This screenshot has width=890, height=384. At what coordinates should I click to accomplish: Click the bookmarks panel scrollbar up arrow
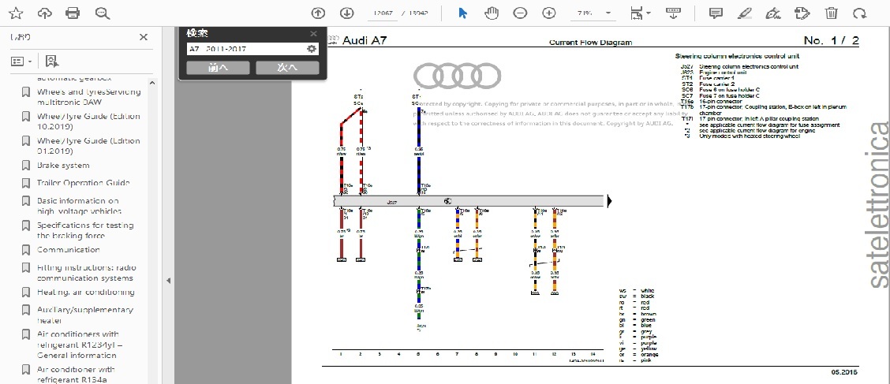pyautogui.click(x=152, y=83)
